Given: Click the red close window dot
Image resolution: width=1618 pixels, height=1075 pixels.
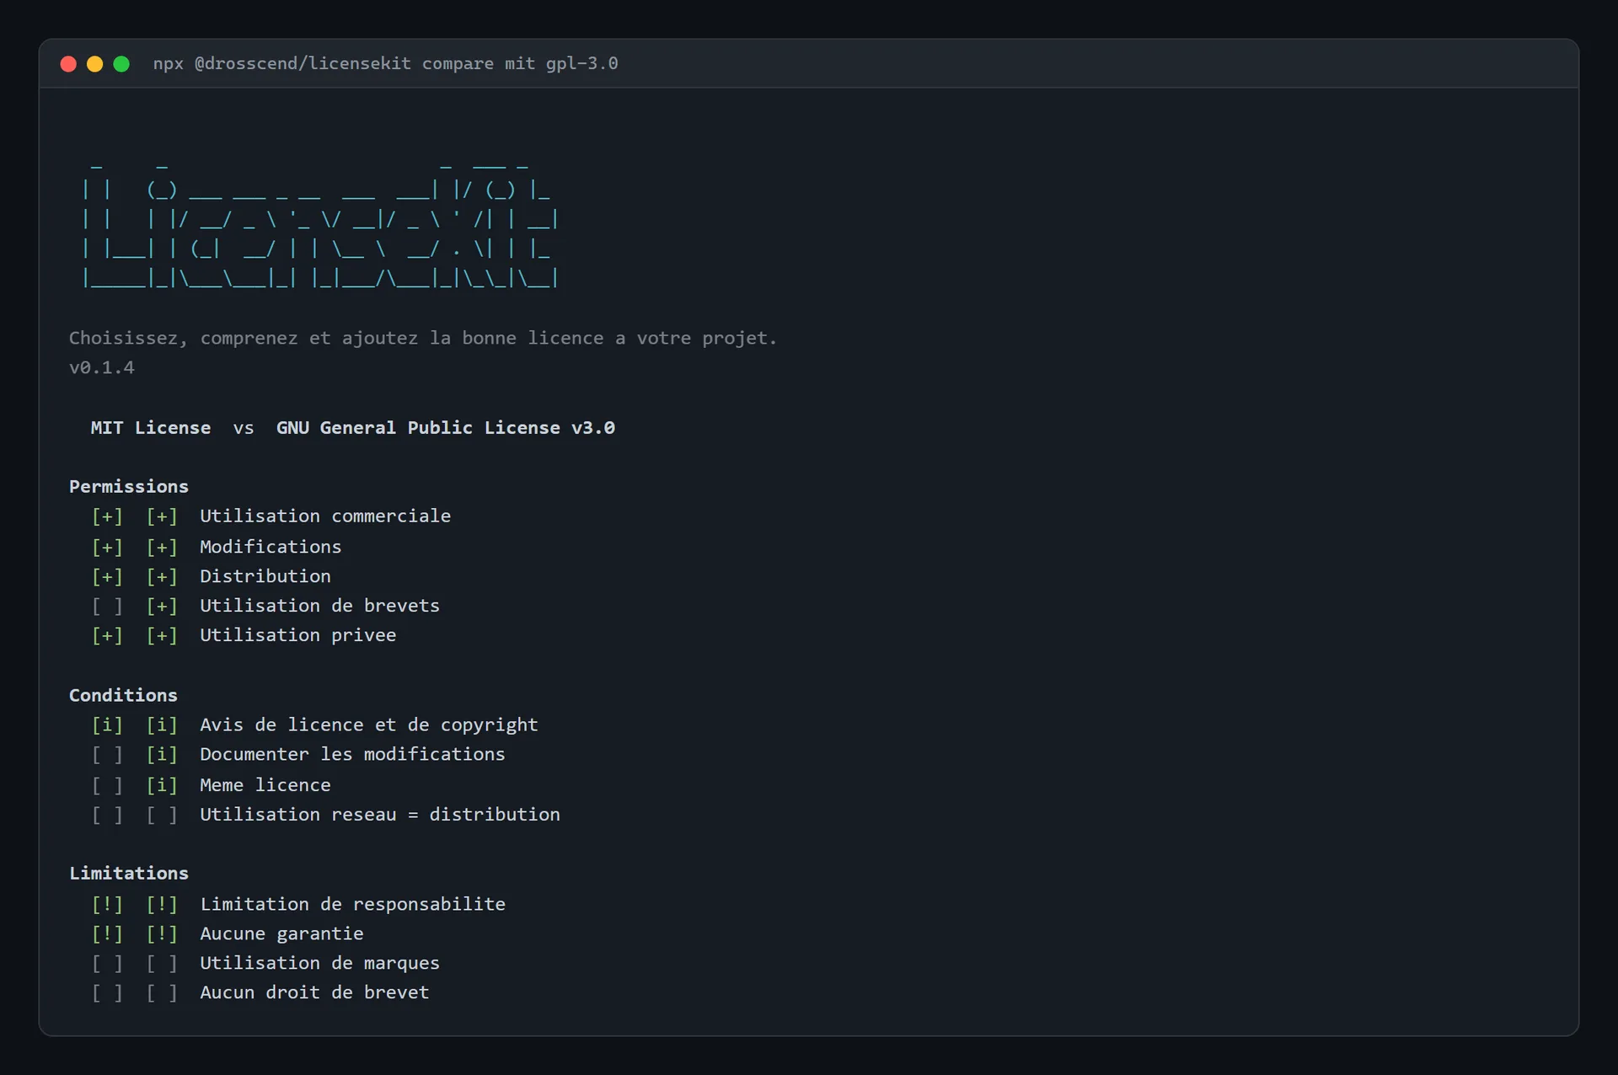Looking at the screenshot, I should click(69, 64).
